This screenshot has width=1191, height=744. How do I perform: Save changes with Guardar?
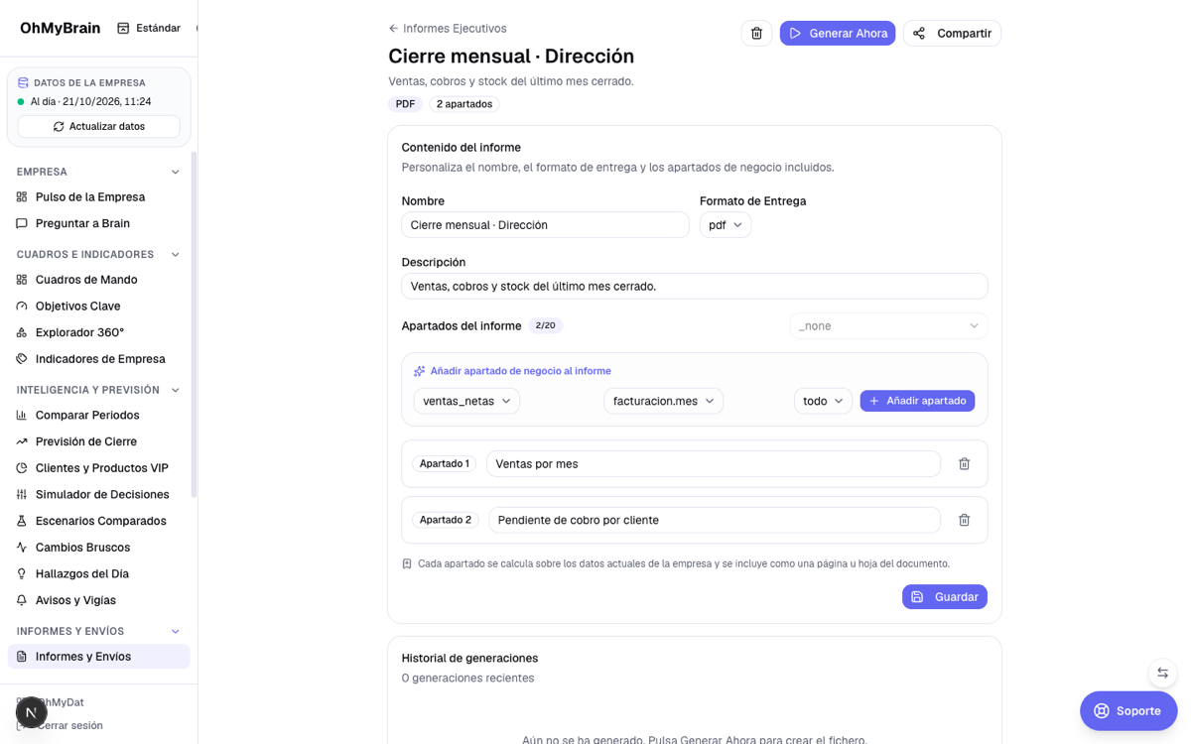945,597
